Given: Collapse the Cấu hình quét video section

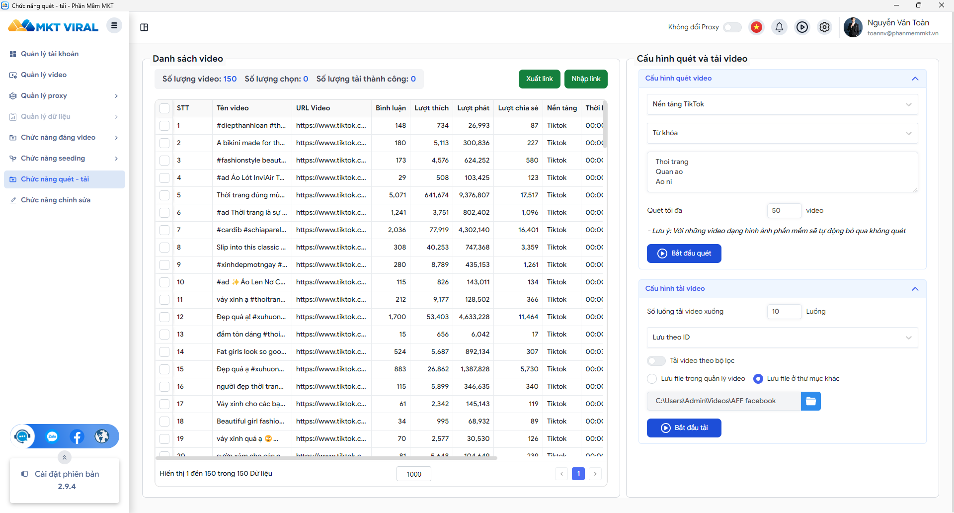Looking at the screenshot, I should (x=915, y=79).
